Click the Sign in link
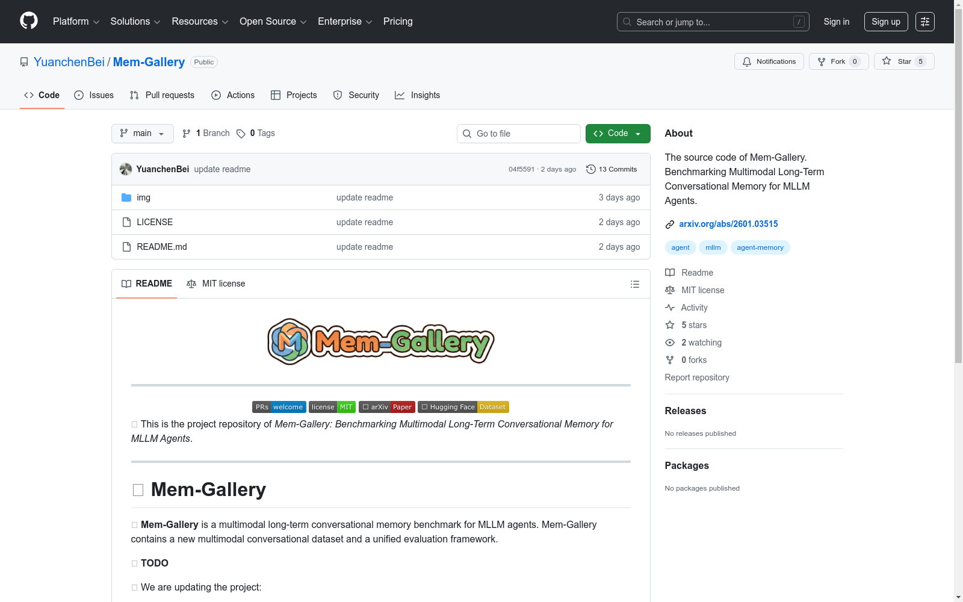Viewport: 963px width, 602px height. (x=837, y=22)
